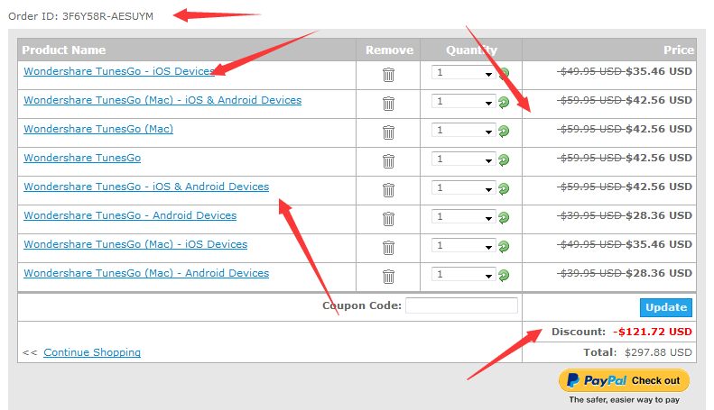Click $28.36 USD price of TunesGo - Android Devices
Screen dimensions: 714x410
point(659,215)
